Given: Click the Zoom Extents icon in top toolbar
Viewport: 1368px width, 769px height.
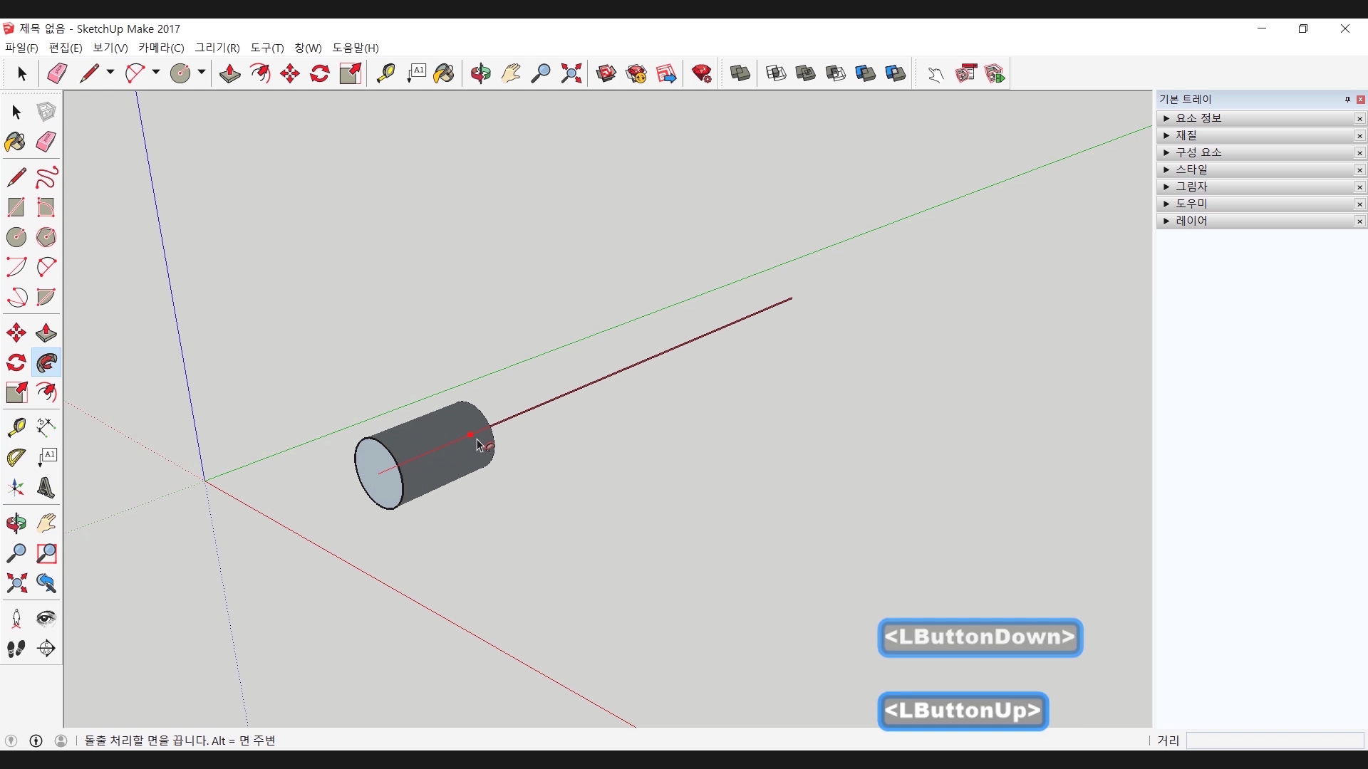Looking at the screenshot, I should [571, 73].
